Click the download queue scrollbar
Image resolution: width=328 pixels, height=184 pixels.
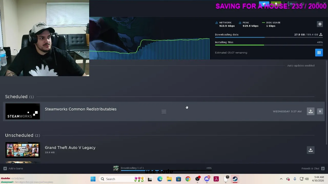click(326, 102)
